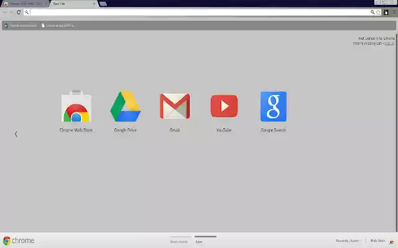Go forward using the forward arrow
The image size is (398, 248).
(11, 12)
